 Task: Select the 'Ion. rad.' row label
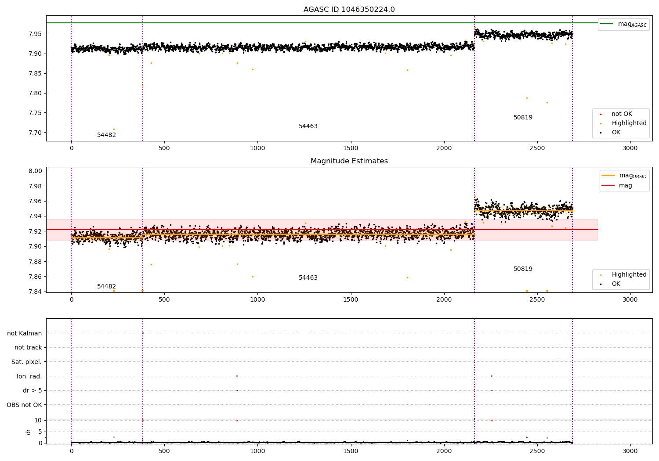tap(29, 377)
